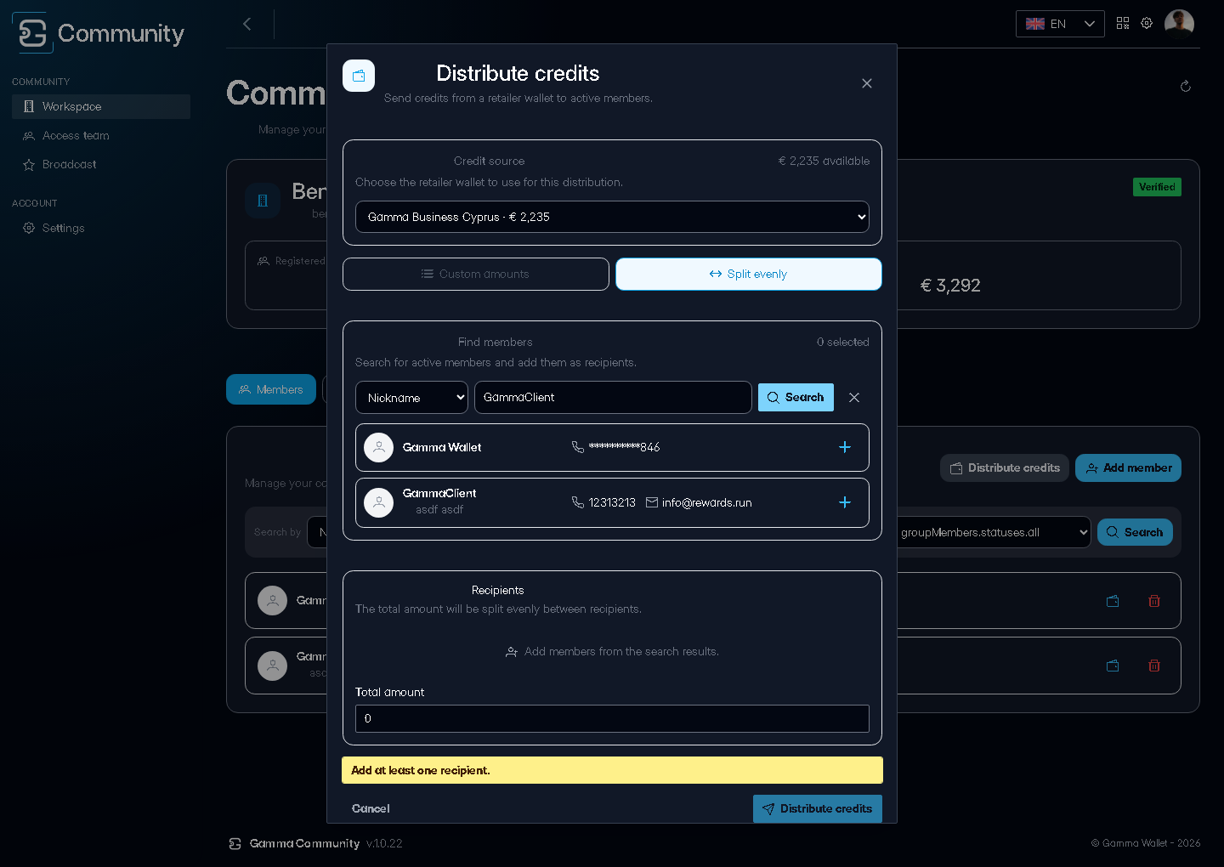Focus the Total amount input field

pos(612,718)
